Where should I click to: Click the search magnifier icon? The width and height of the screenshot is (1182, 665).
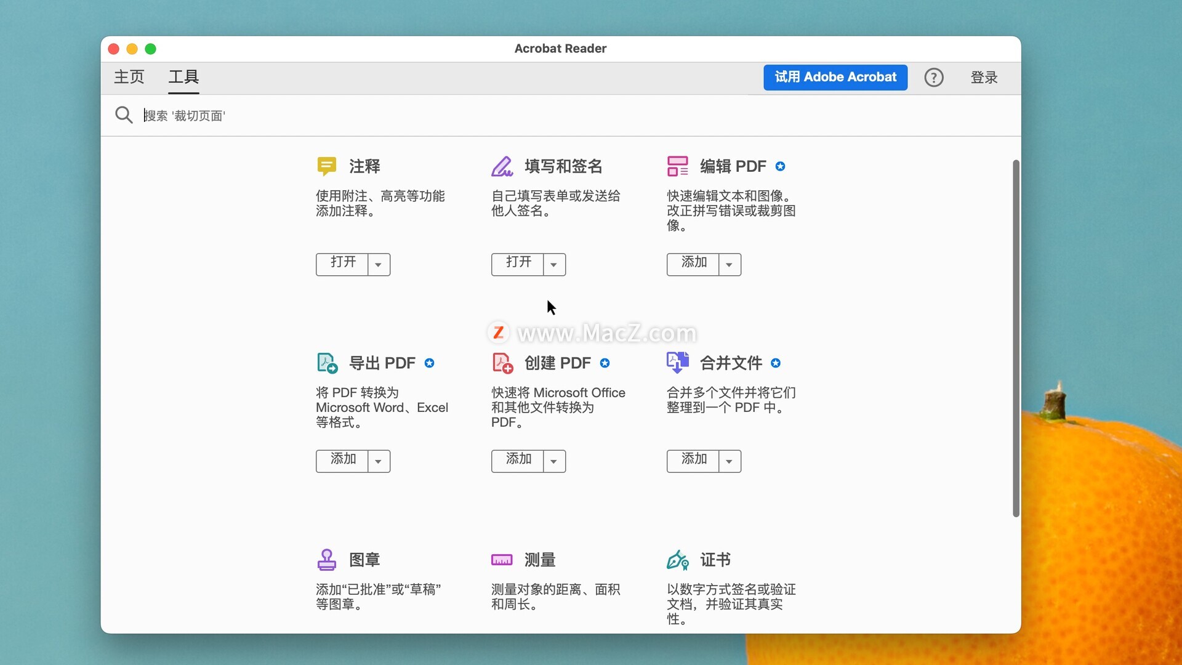(124, 115)
